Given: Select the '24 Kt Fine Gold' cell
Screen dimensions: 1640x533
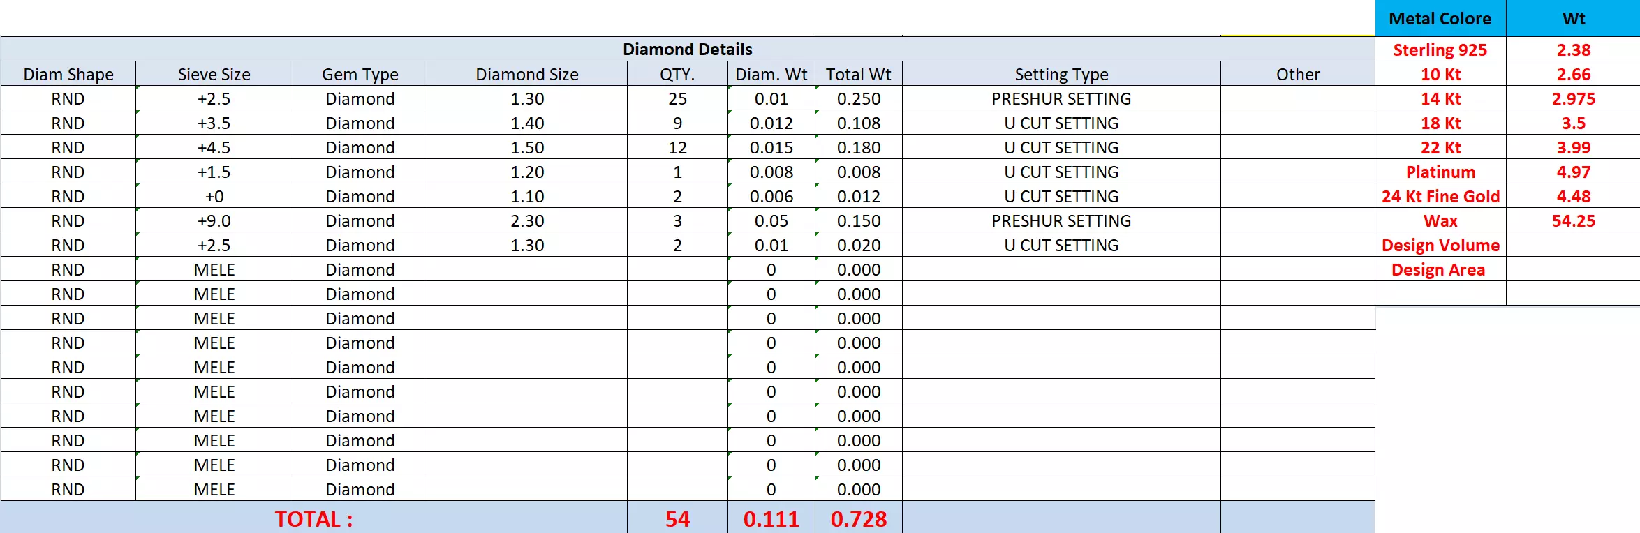Looking at the screenshot, I should pos(1440,196).
